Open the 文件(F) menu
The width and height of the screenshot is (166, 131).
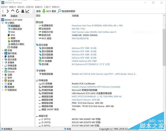coord(4,7)
